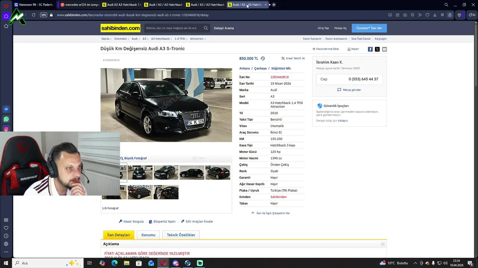The height and width of the screenshot is (268, 478).
Task: Show hidden system tray icons chevron
Action: 415,263
